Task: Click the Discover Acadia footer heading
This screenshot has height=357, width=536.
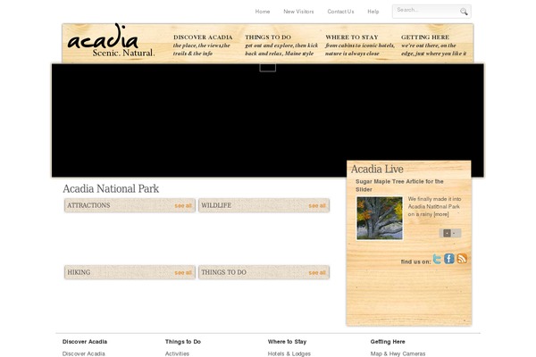Action: pos(85,342)
